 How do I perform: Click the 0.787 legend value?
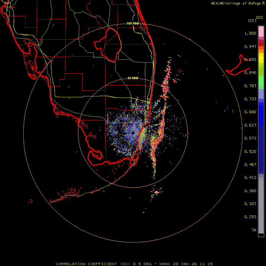coord(250,86)
